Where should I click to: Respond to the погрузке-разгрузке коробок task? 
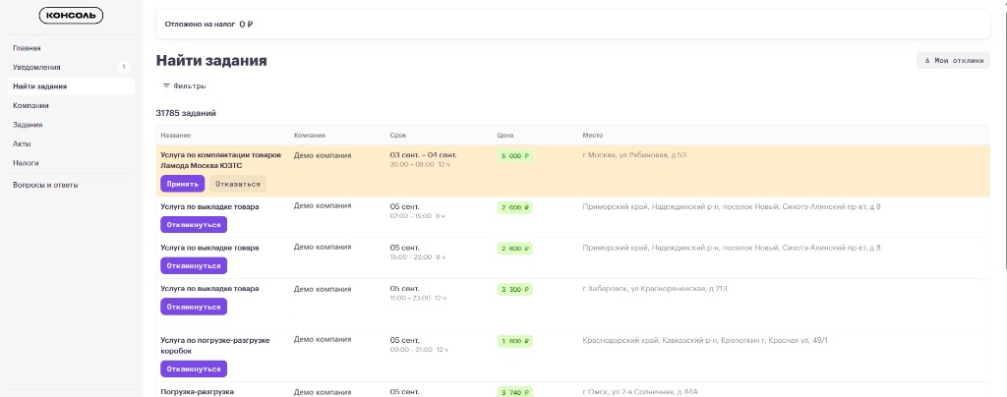pyautogui.click(x=194, y=369)
